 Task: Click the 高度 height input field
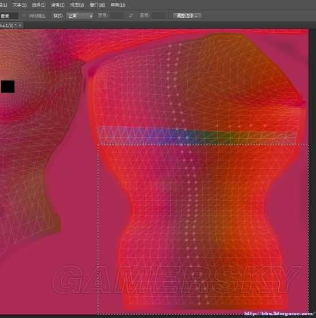click(159, 16)
